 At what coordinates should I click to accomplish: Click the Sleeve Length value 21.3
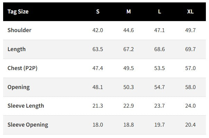point(98,106)
